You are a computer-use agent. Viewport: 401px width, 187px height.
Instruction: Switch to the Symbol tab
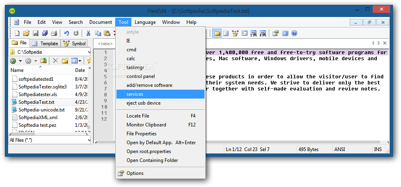[74, 44]
